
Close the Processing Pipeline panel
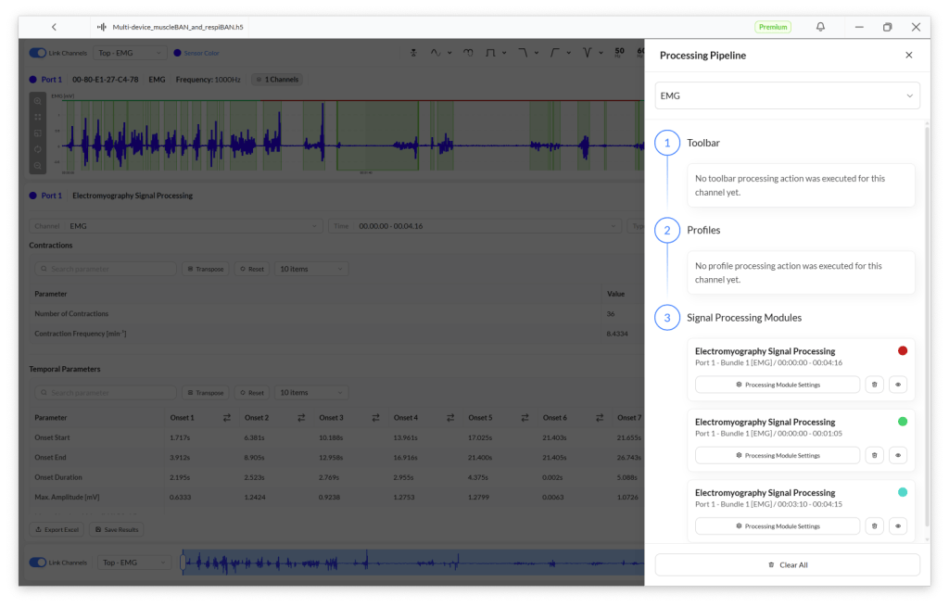pyautogui.click(x=908, y=55)
